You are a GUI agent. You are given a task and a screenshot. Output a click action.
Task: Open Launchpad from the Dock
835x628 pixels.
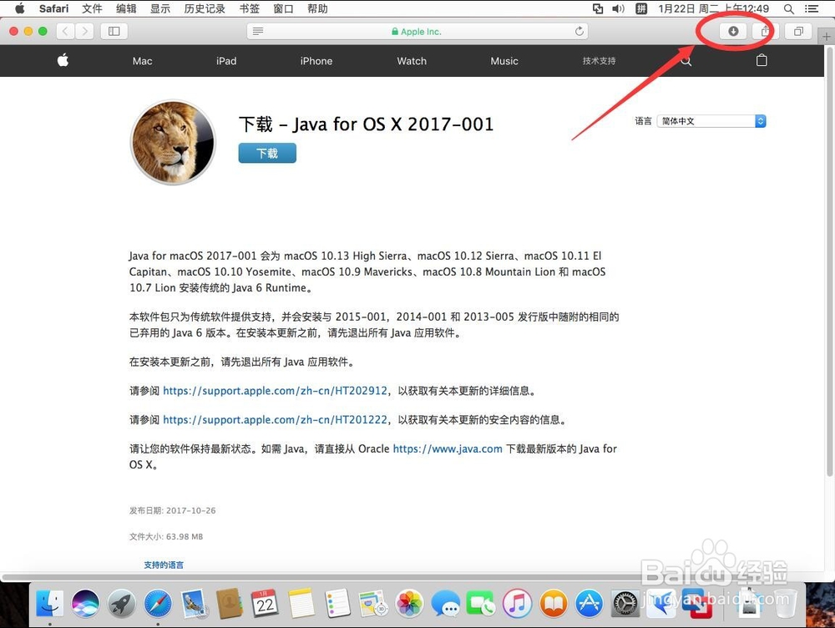click(121, 604)
